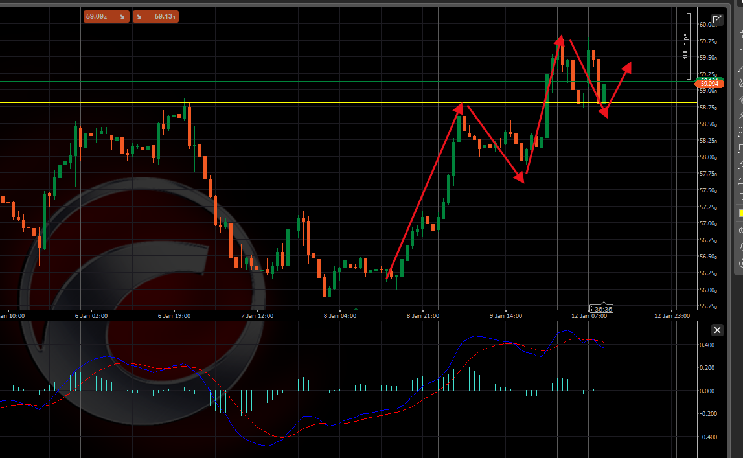Click the 58.000 price axis value
Image resolution: width=743 pixels, height=458 pixels.
click(708, 157)
